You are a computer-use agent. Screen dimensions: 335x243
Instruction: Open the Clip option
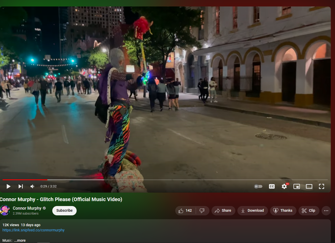point(309,210)
